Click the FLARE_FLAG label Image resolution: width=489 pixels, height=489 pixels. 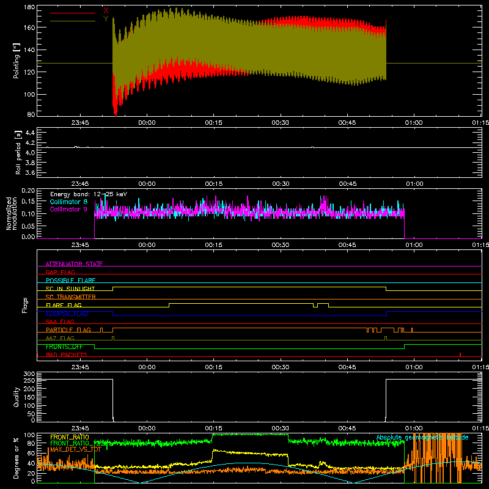[x=64, y=305]
